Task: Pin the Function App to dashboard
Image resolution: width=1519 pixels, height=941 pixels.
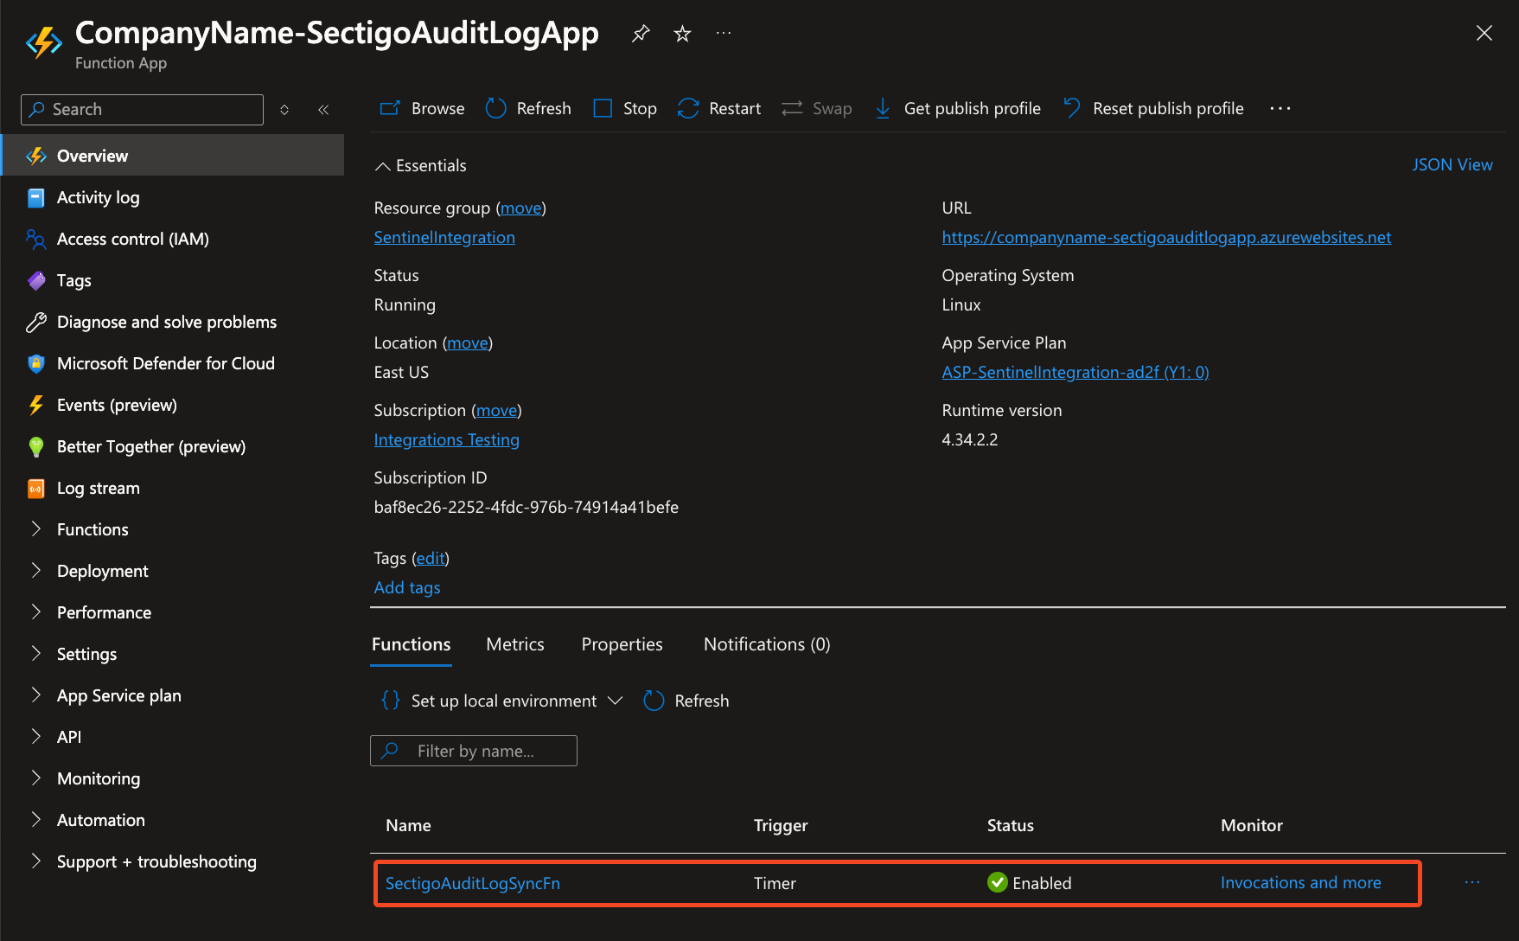Action: pyautogui.click(x=641, y=34)
